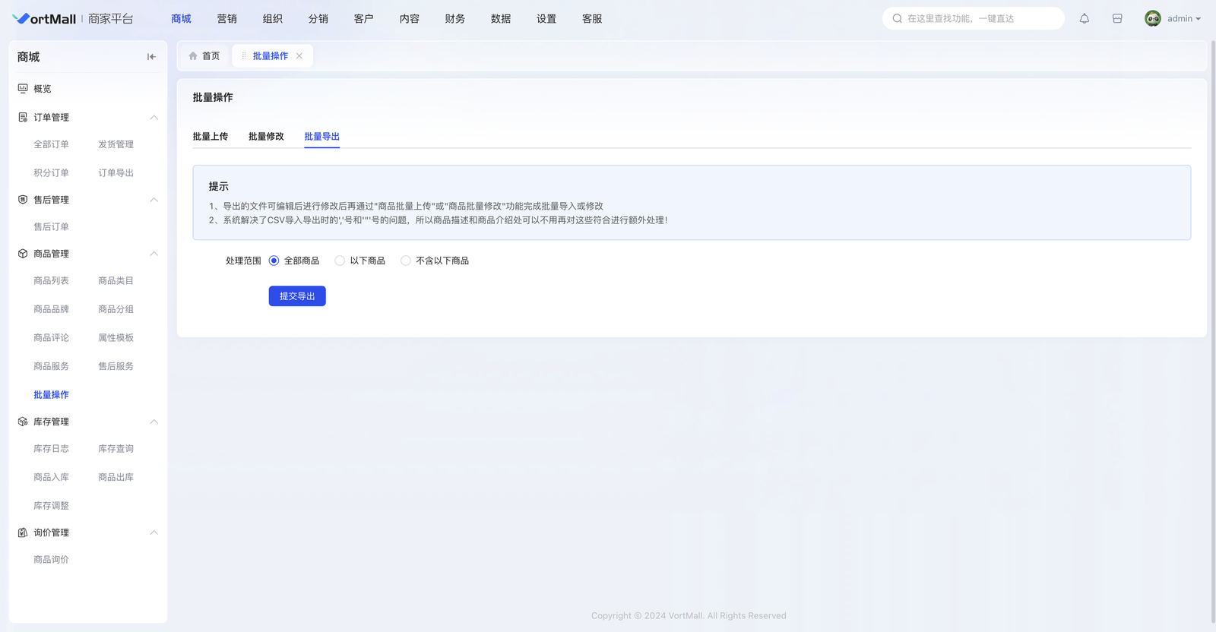The image size is (1216, 632).
Task: Click the home icon in 首页 tab
Action: 193,56
